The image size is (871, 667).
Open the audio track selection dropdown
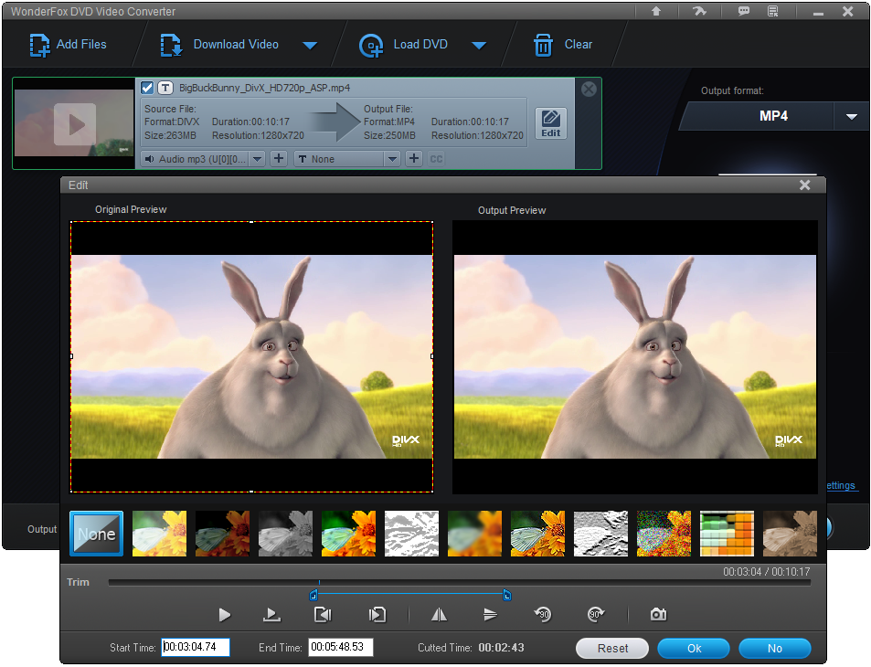(257, 158)
